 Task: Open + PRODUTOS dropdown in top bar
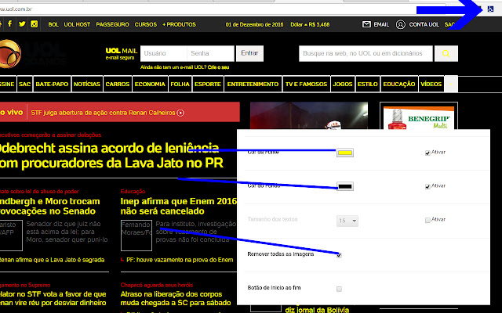[x=179, y=24]
